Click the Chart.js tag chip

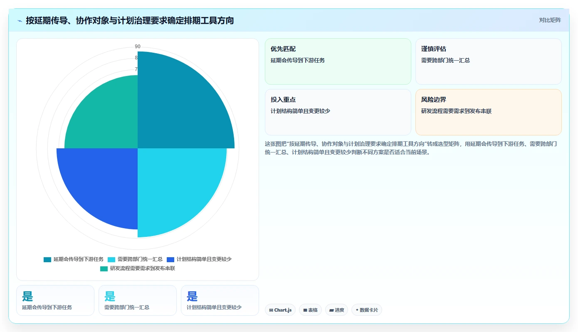(280, 310)
